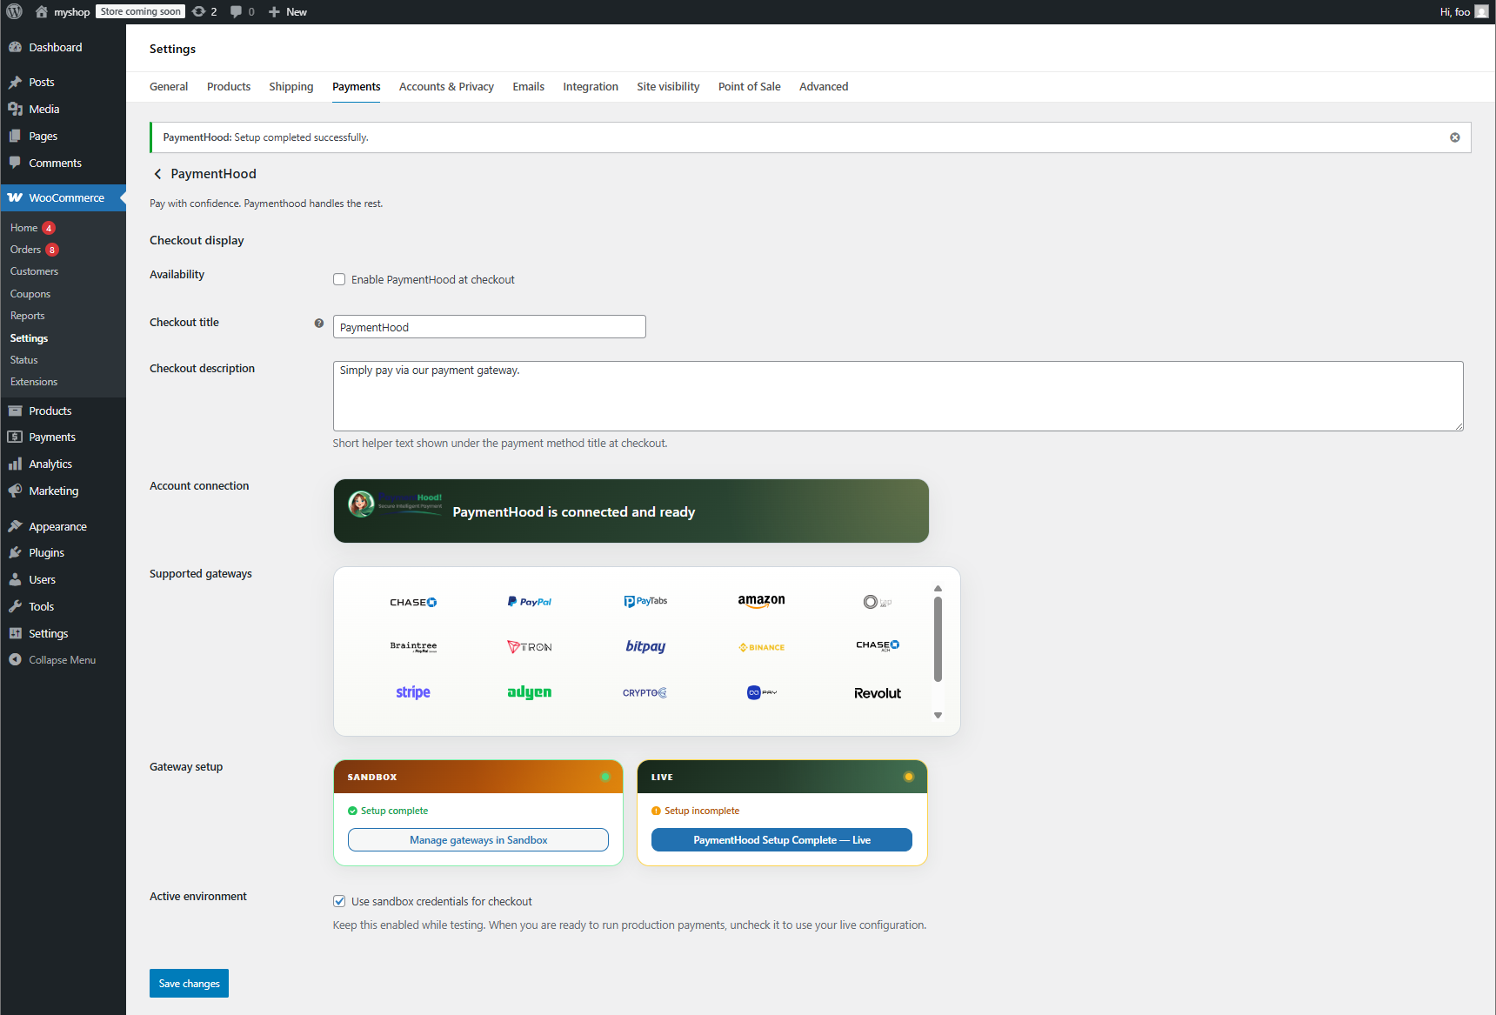The width and height of the screenshot is (1496, 1015).
Task: Open Plugins in the sidebar
Action: pyautogui.click(x=63, y=552)
